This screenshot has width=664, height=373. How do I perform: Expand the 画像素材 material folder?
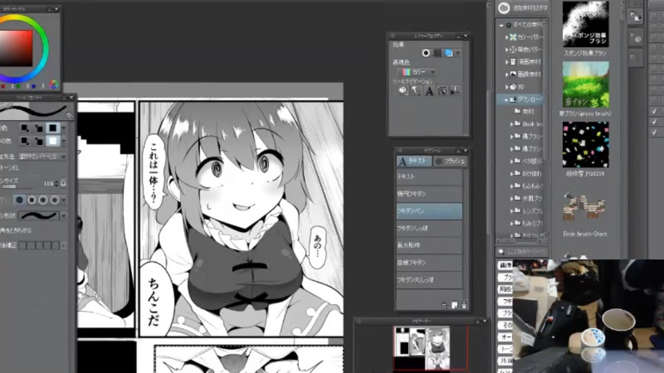click(x=506, y=75)
